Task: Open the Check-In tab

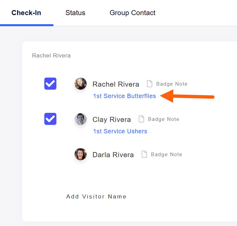Action: click(x=26, y=13)
